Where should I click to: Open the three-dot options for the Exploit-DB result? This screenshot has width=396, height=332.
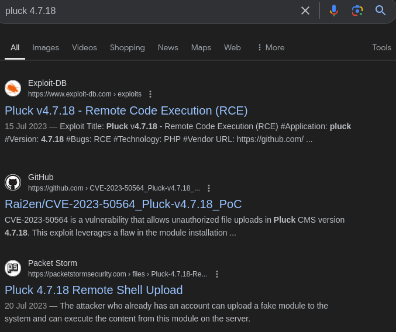click(150, 94)
